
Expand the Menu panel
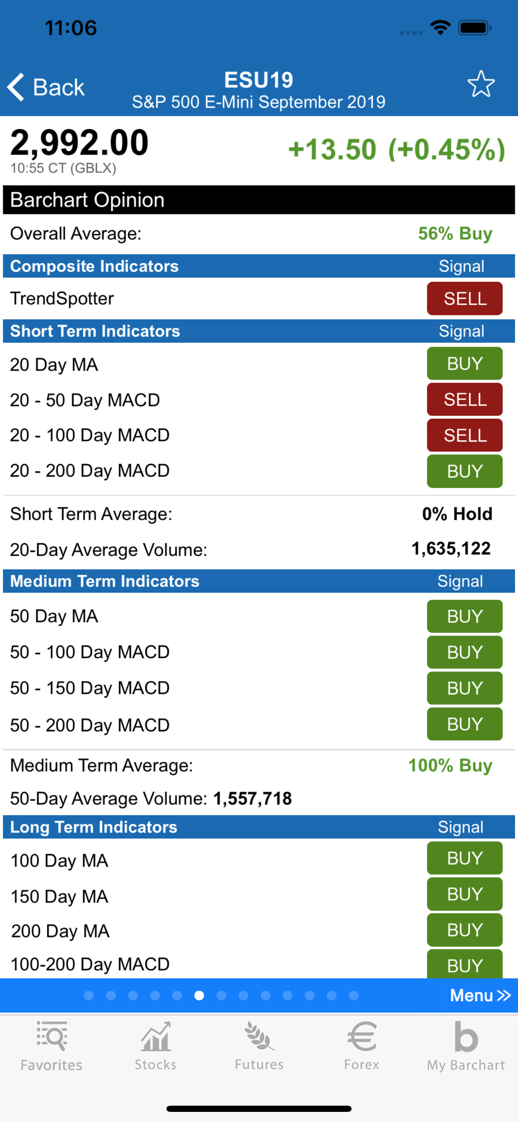click(x=480, y=996)
